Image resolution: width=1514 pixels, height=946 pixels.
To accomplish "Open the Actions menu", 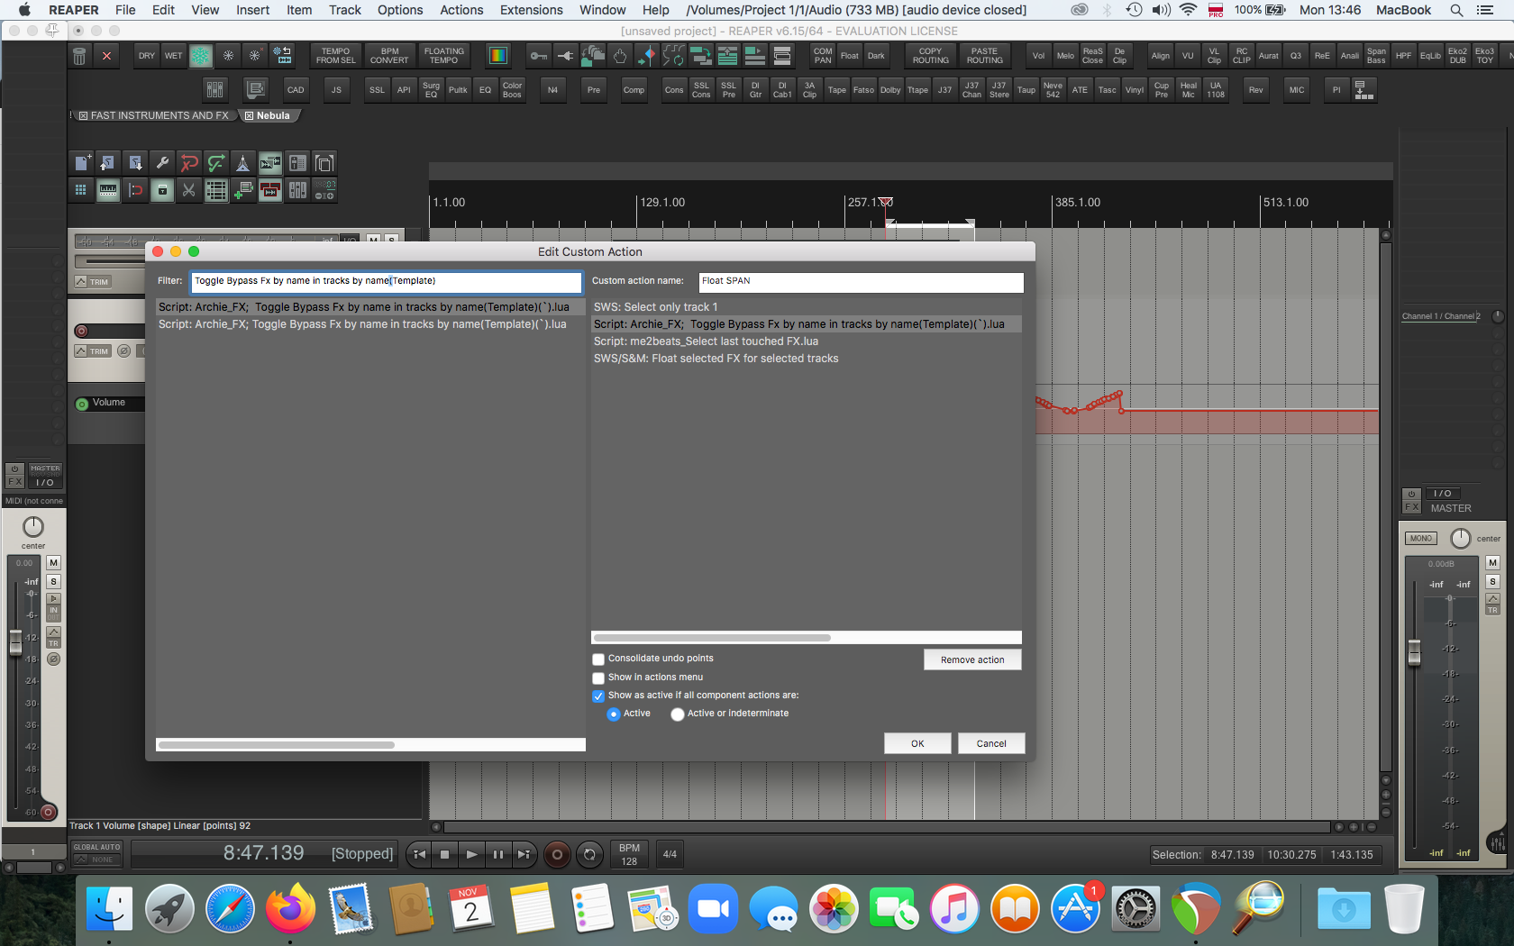I will [x=461, y=10].
